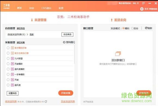
Task: Select the 官方总库排行榜 radio button
Action: pyautogui.click(x=8, y=53)
